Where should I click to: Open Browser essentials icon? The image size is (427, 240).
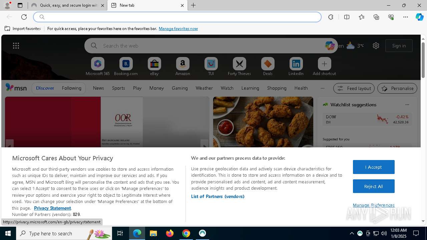tap(391, 17)
